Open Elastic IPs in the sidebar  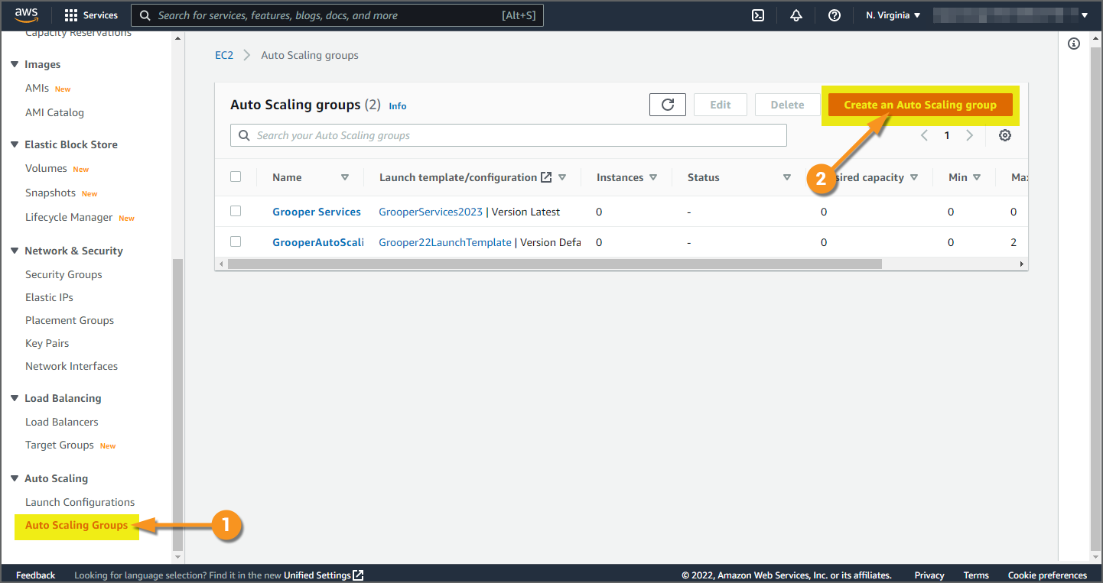point(49,297)
